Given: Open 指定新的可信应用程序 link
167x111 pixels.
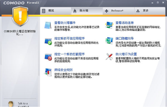Looking at the screenshot, I should 70,38.
